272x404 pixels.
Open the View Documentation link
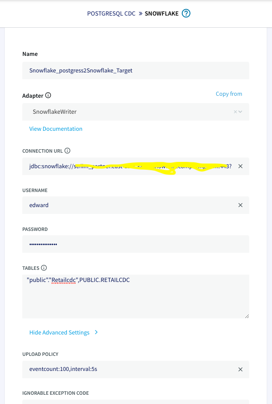click(56, 129)
